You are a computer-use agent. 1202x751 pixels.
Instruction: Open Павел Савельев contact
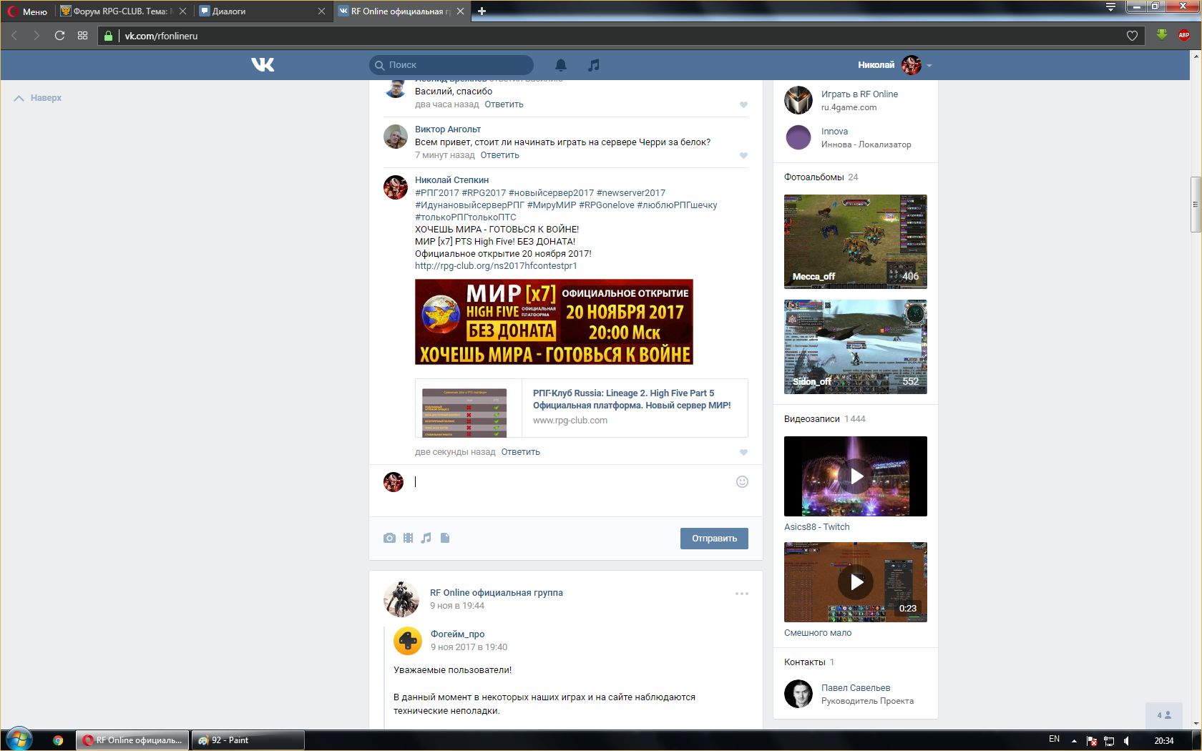[856, 688]
